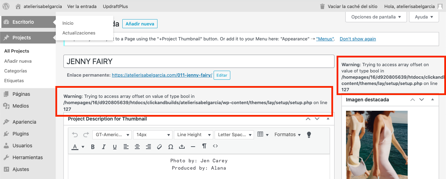446x179 pixels.
Task: Click the Añadir nueva button
Action: (x=140, y=24)
